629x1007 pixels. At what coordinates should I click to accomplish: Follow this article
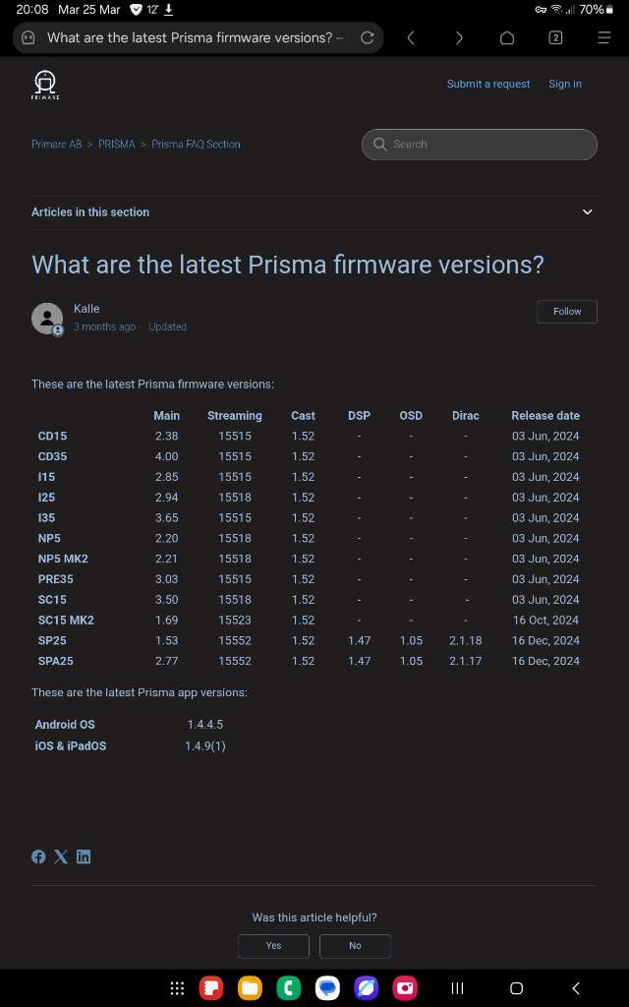coord(567,312)
